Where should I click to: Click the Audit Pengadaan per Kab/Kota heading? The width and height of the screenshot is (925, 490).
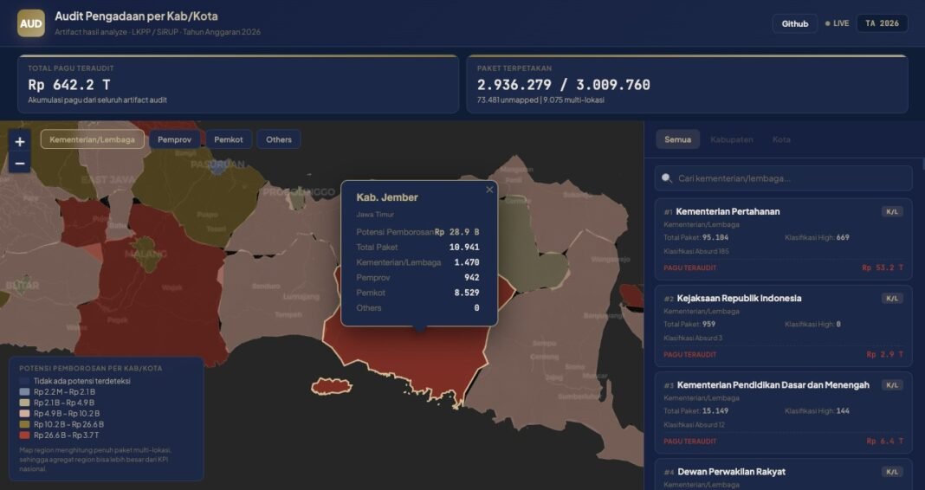[x=136, y=16]
